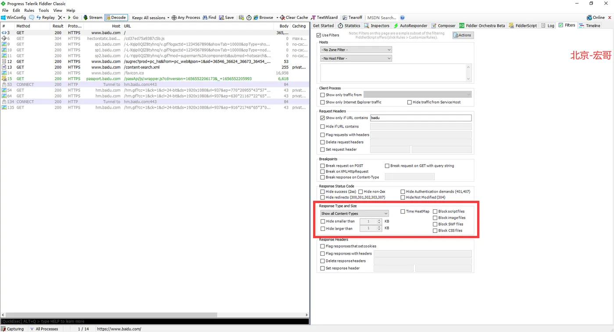
Task: Click the timer stopwatch icon
Action: (249, 18)
